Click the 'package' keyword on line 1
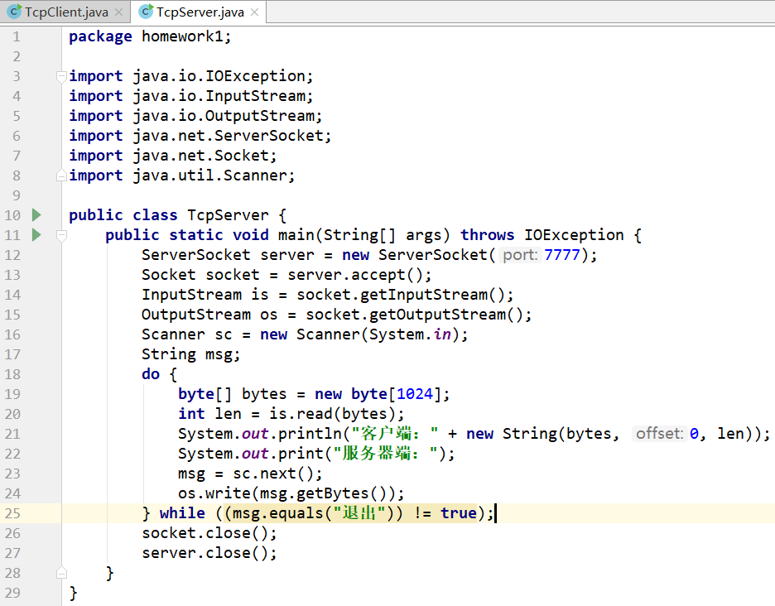This screenshot has height=606, width=775. [100, 36]
